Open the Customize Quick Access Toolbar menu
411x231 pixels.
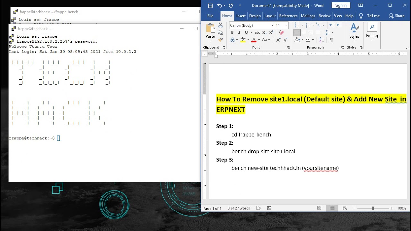pos(240,6)
